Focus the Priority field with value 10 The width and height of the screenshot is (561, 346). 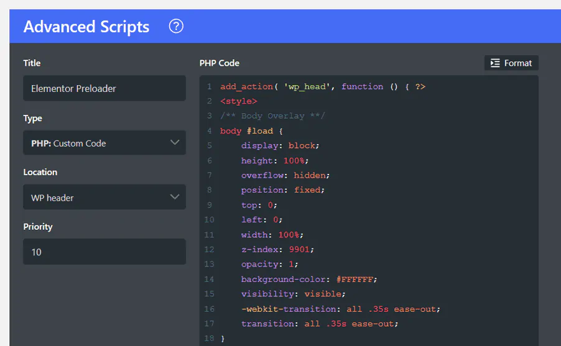[x=104, y=252]
